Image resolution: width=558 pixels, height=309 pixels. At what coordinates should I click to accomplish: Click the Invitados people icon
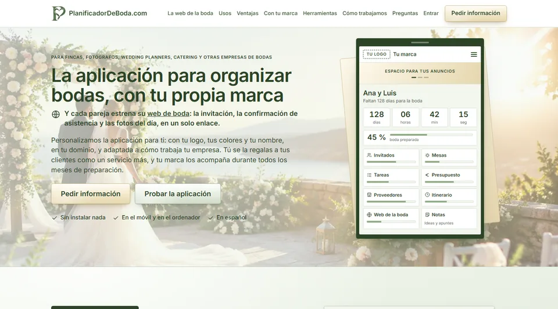(x=370, y=155)
